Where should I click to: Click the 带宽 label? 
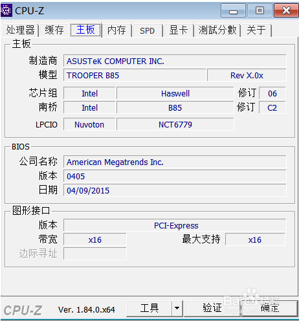tap(48, 239)
